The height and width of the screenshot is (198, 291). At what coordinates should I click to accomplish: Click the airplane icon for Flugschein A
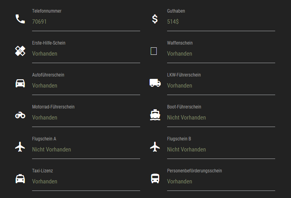[20, 147]
